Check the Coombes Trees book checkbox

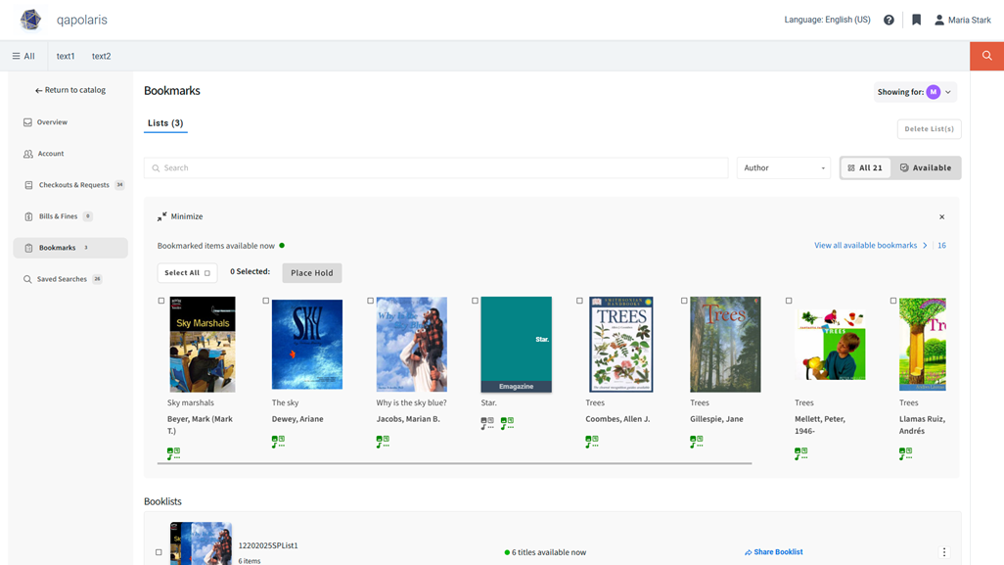click(579, 301)
